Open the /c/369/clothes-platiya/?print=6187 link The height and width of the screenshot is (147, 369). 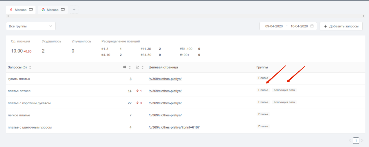click(174, 127)
